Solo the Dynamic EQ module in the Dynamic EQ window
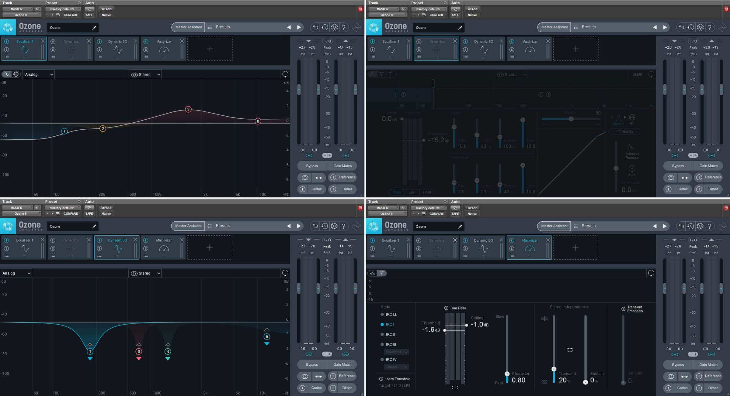The image size is (730, 396). coord(99,248)
